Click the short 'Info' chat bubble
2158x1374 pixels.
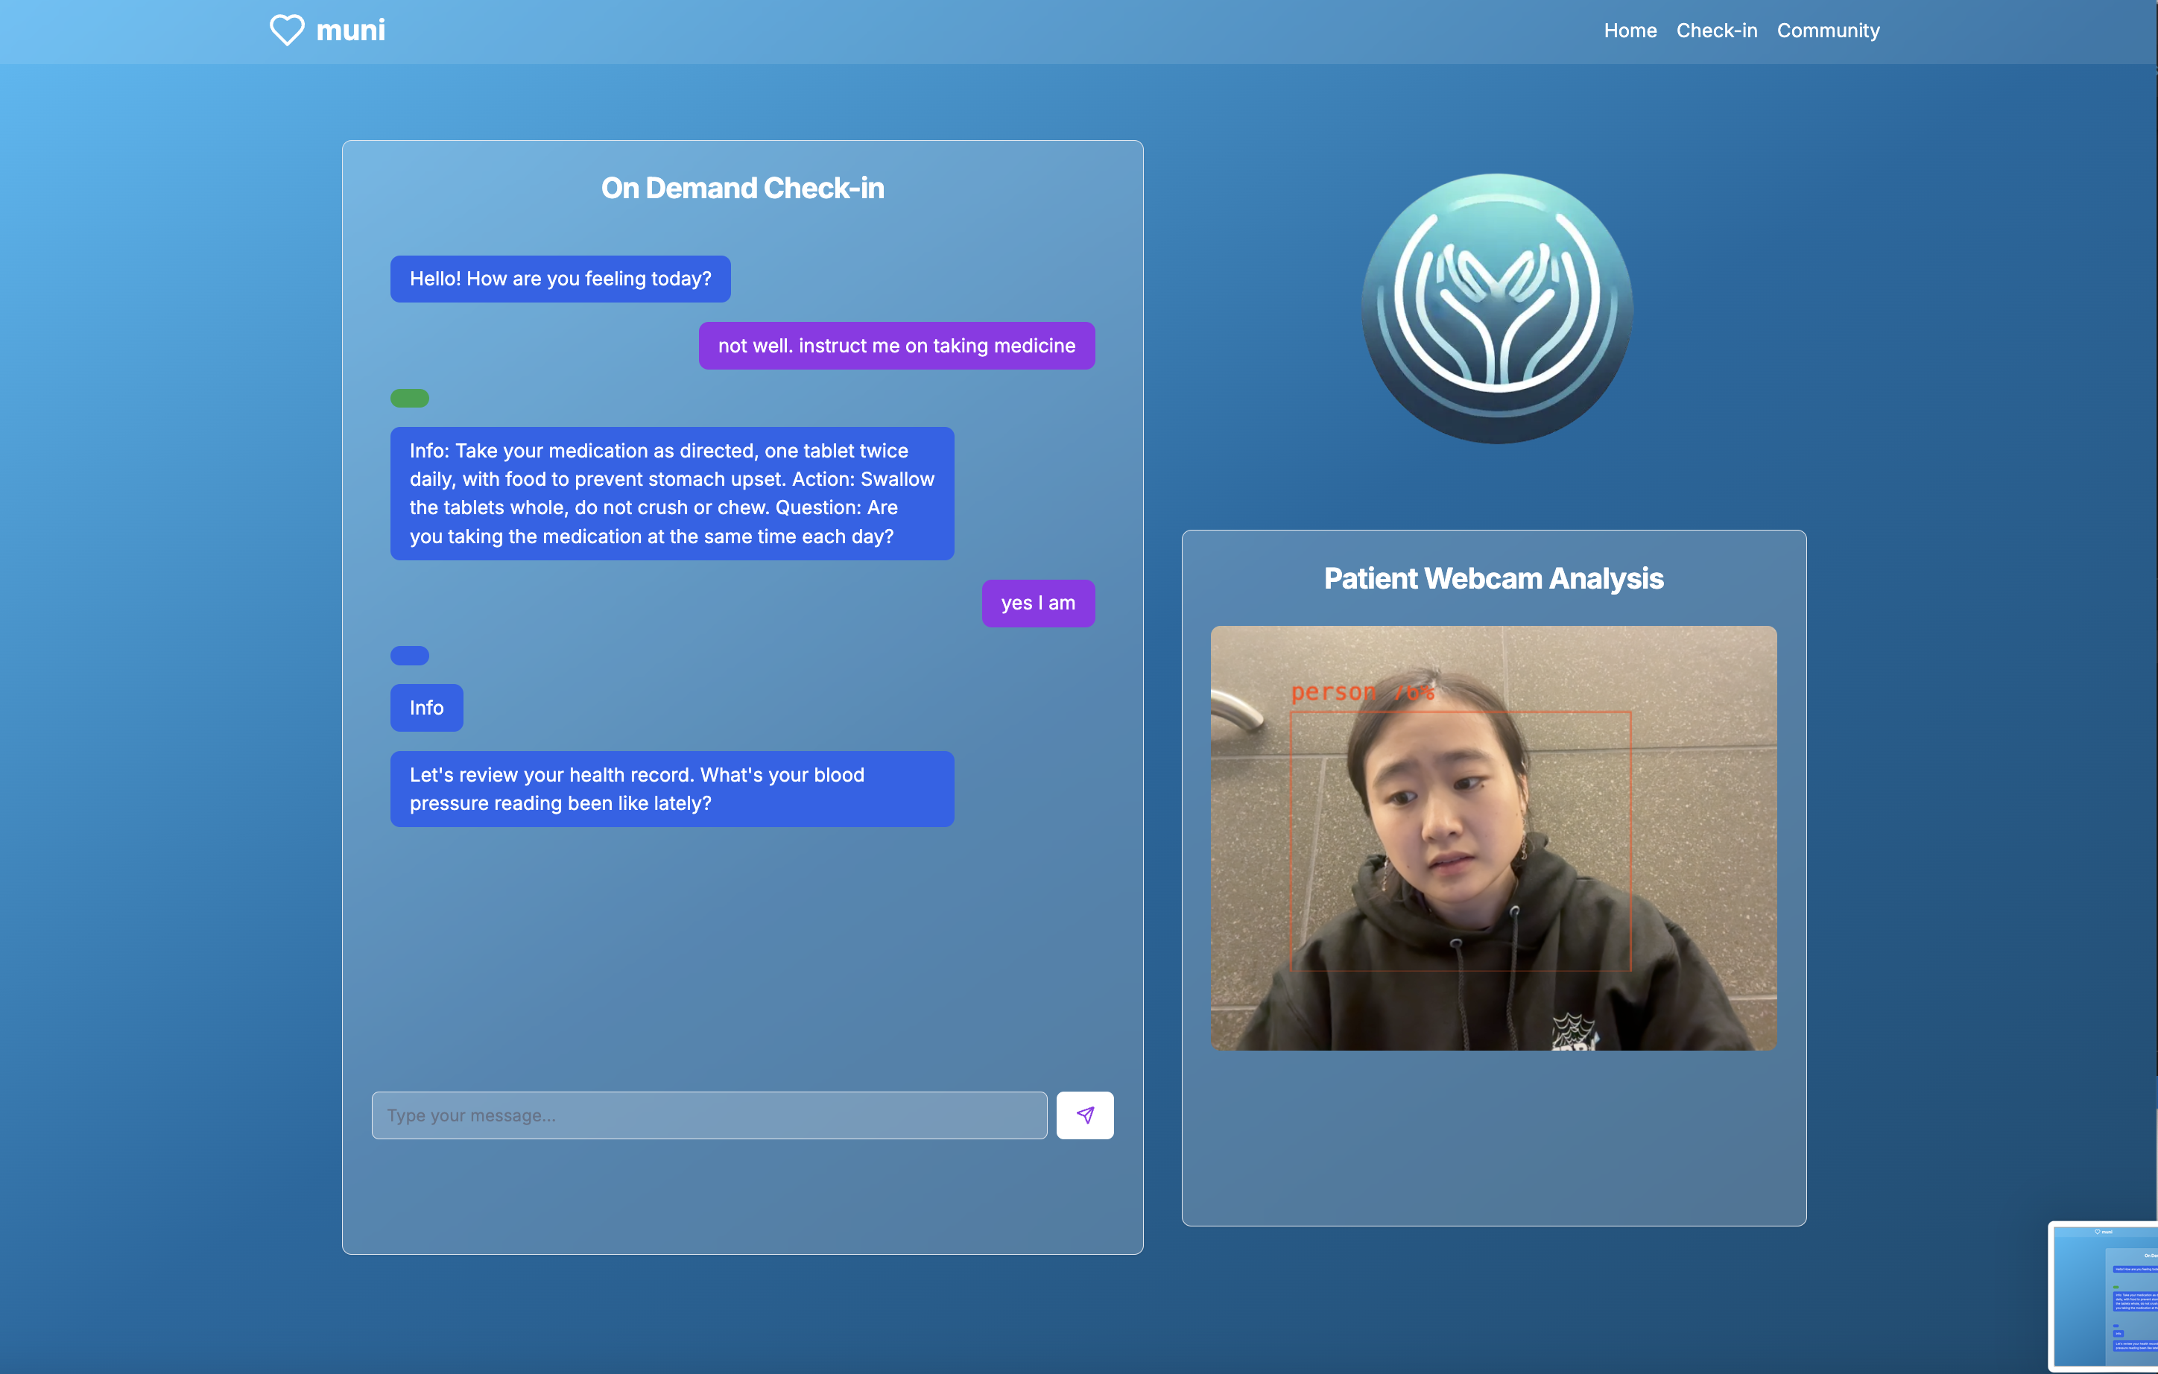pyautogui.click(x=425, y=708)
